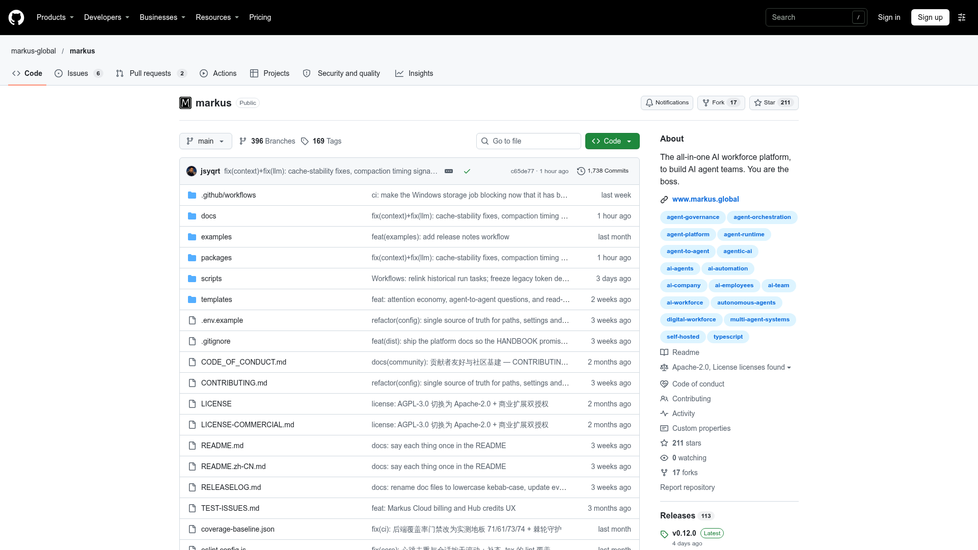Open the Developers menu dropdown
The width and height of the screenshot is (978, 550).
point(106,17)
